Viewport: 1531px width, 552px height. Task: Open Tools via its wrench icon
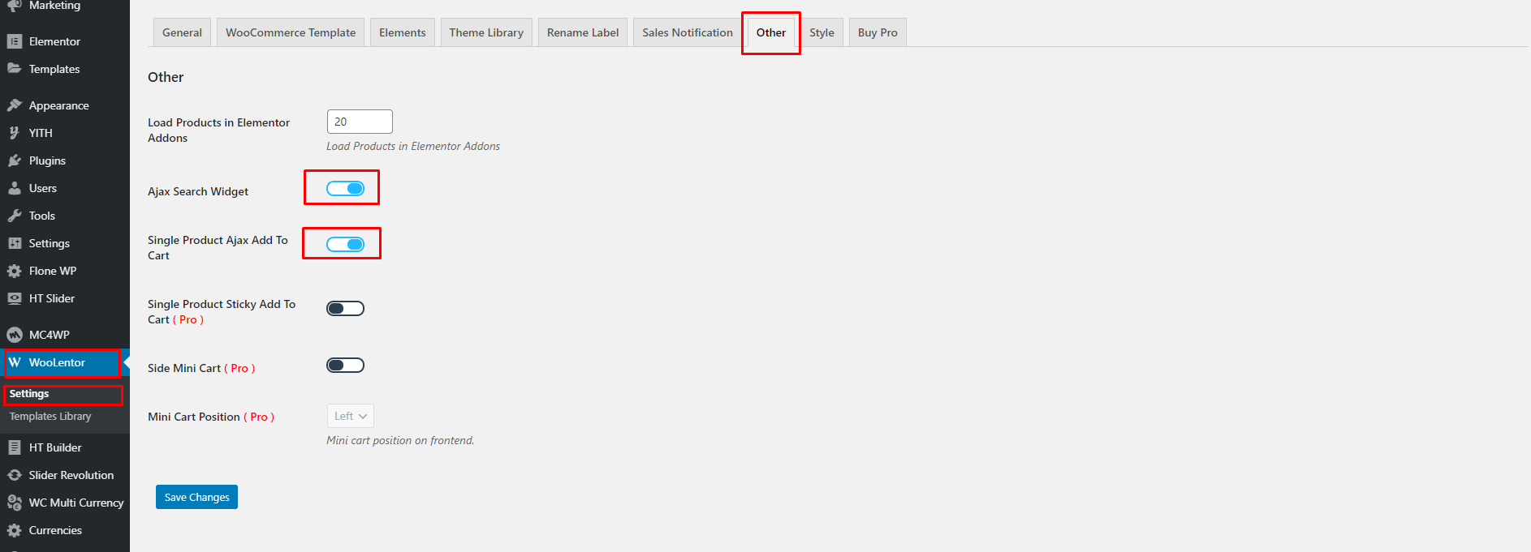[x=15, y=216]
